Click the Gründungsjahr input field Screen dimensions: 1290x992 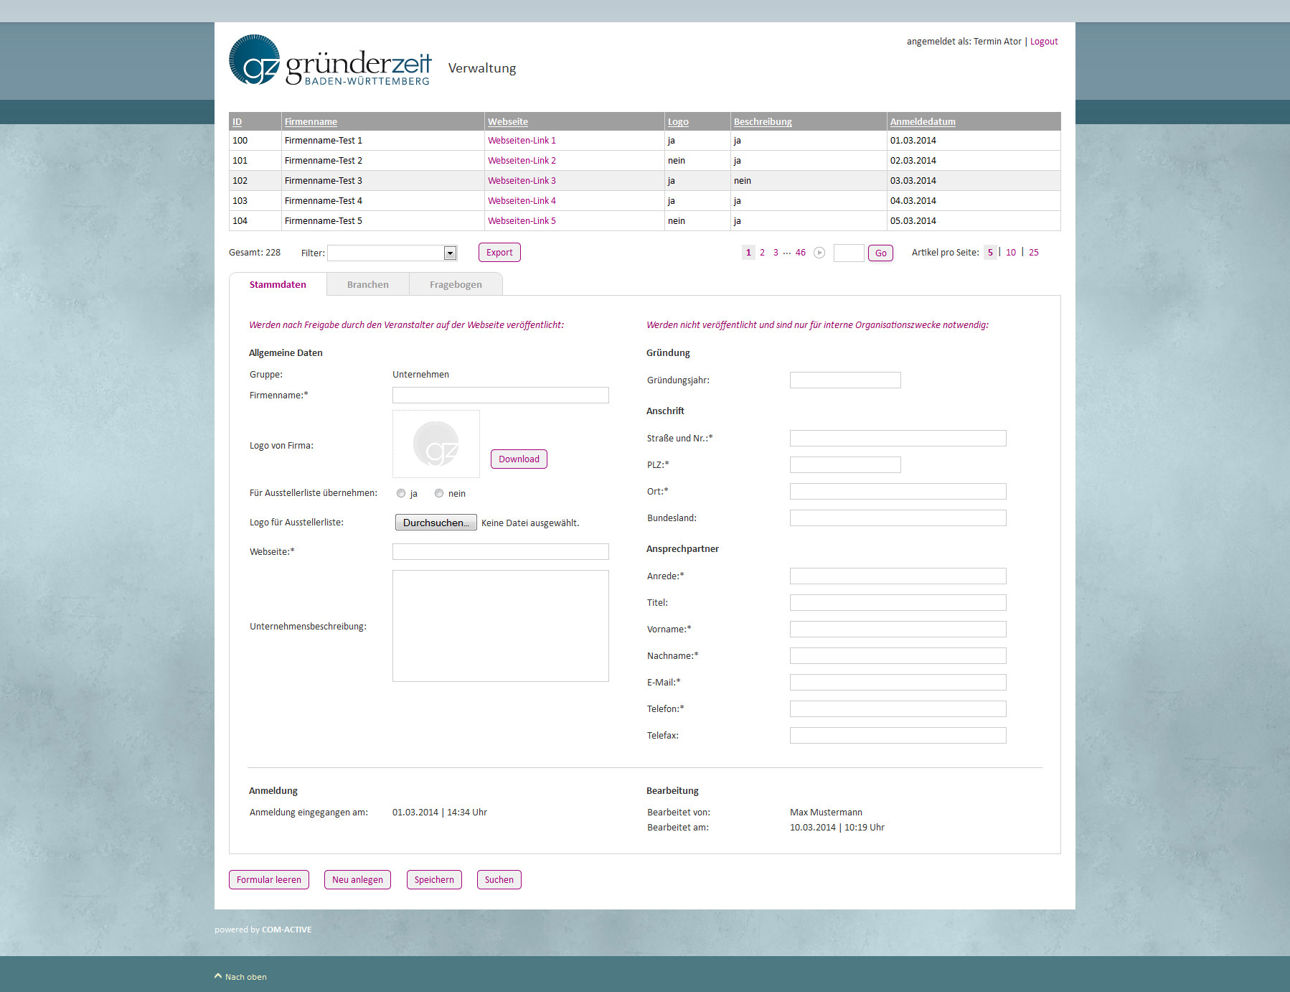click(x=845, y=380)
